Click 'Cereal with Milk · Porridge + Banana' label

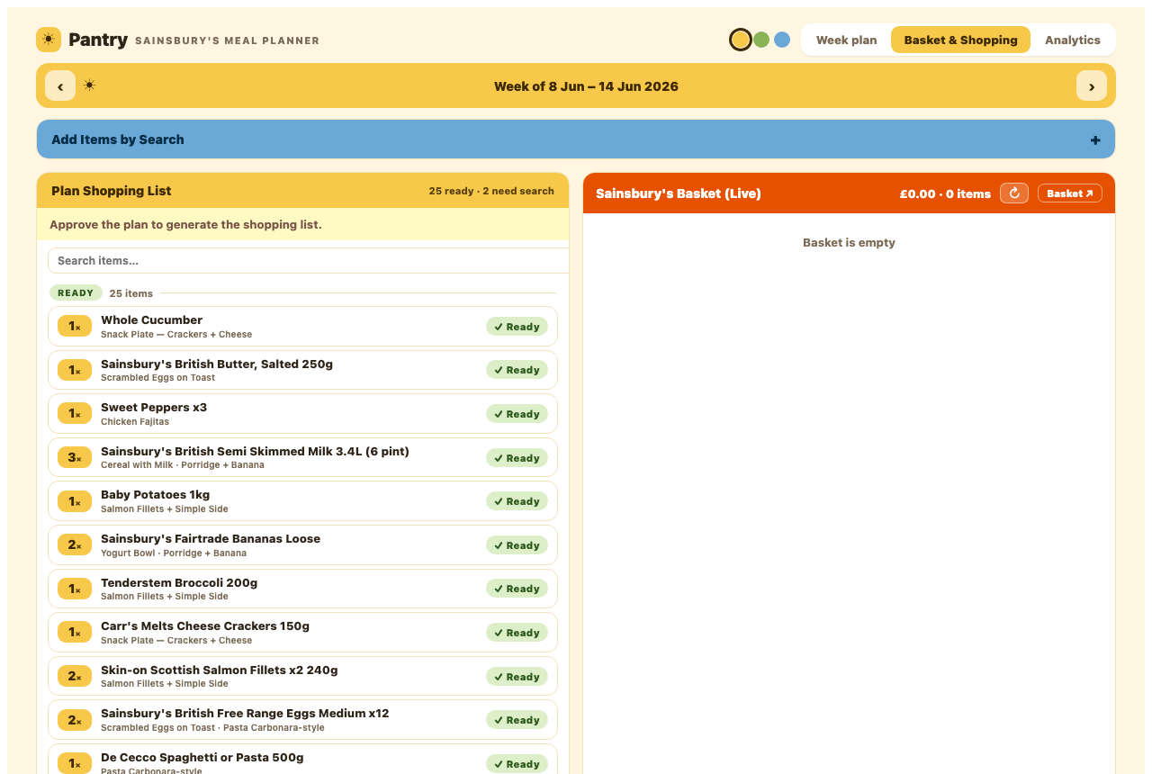click(183, 465)
